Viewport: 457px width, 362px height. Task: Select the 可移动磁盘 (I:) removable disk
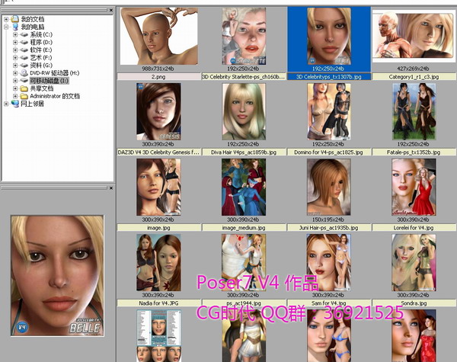(x=50, y=81)
